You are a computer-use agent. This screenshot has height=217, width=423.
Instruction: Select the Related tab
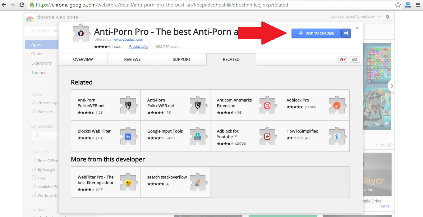tap(231, 59)
